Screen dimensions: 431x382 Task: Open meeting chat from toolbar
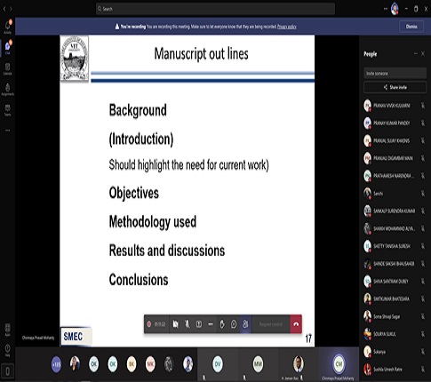(234, 324)
